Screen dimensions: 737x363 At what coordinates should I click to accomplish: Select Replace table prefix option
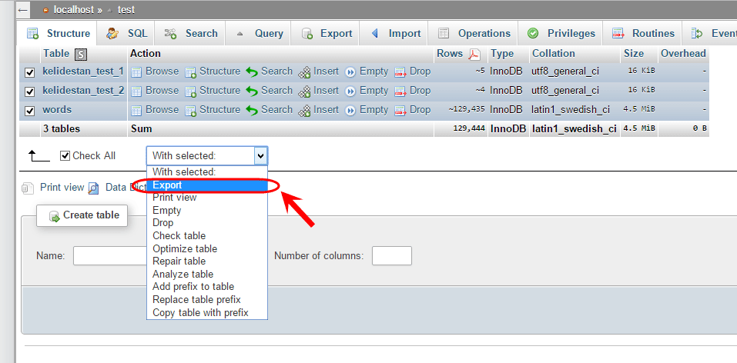tap(207, 299)
